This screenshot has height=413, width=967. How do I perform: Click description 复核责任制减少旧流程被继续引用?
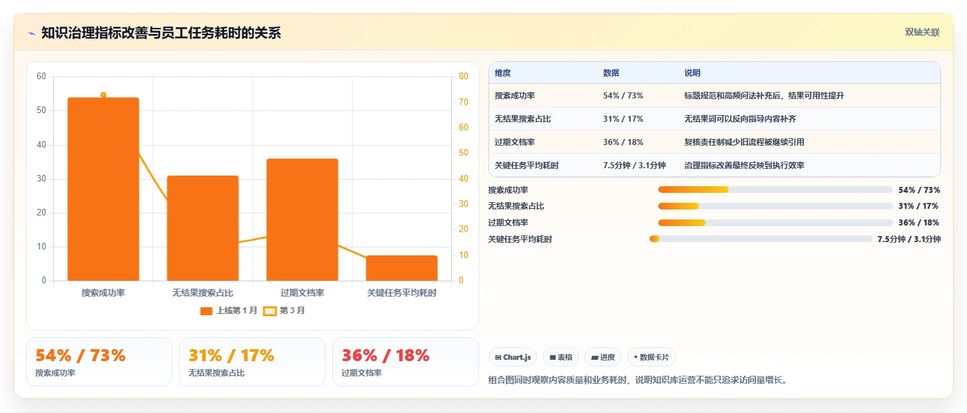(744, 142)
